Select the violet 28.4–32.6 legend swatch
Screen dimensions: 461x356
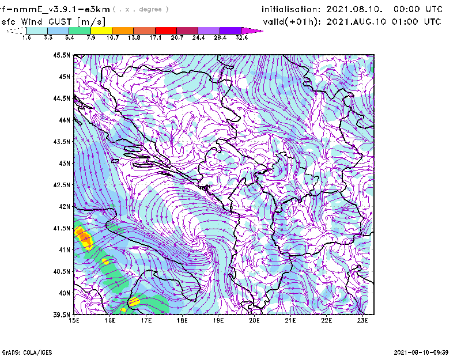pyautogui.click(x=230, y=31)
